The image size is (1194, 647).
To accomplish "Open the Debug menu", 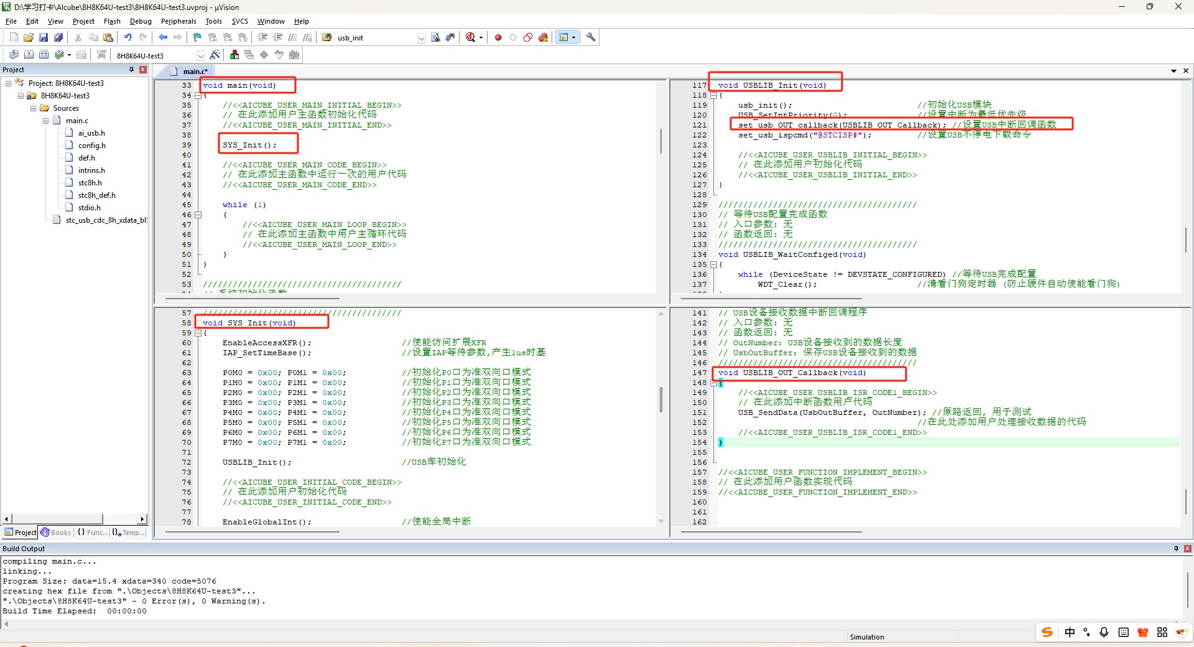I will [141, 21].
